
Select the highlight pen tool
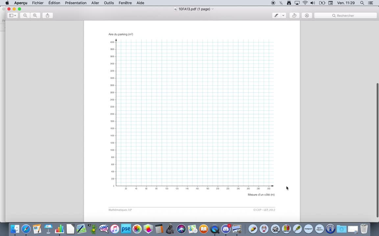click(276, 15)
